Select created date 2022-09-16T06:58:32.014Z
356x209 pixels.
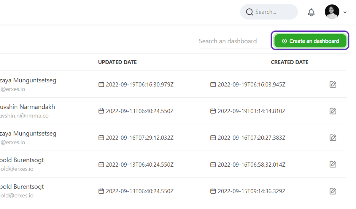pos(252,165)
